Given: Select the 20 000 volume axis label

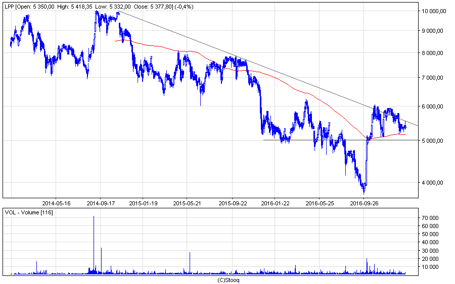Looking at the screenshot, I should click(431, 259).
